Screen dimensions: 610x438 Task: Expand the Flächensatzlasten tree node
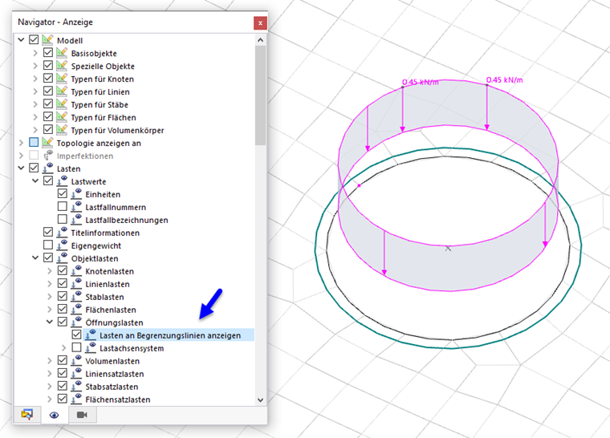(50, 399)
